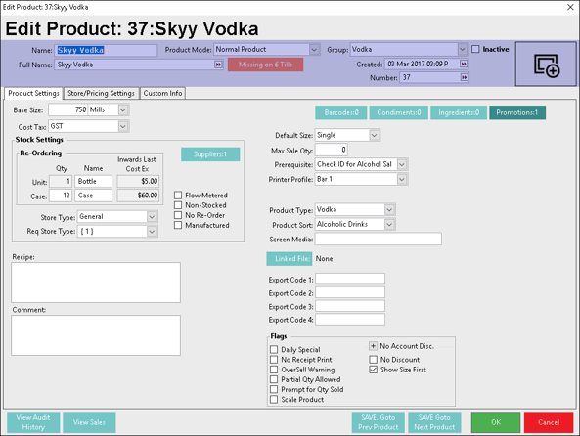Click the Missing on 6 Tills button

click(x=265, y=65)
